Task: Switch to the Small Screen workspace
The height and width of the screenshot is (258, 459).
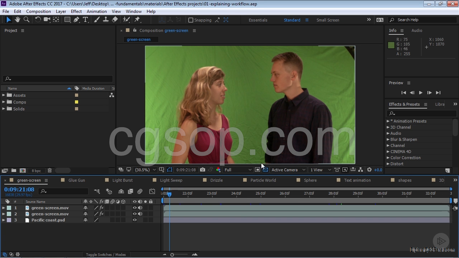Action: (x=328, y=20)
